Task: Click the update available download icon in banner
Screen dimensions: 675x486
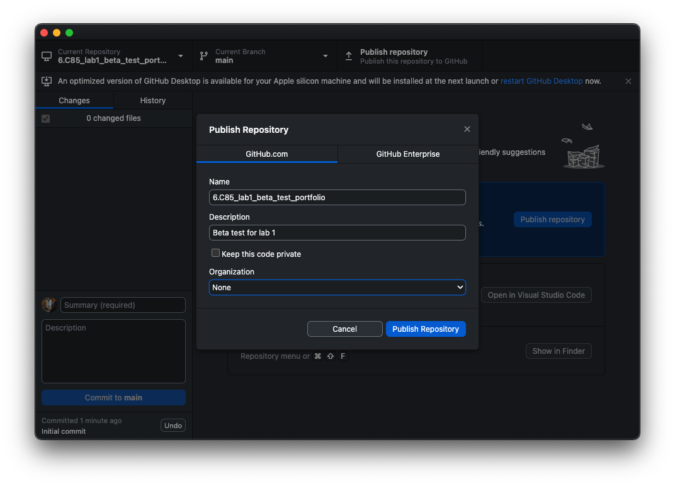Action: point(47,81)
